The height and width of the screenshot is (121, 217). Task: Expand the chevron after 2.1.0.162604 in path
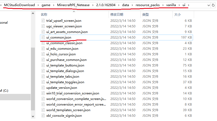pos(119,5)
